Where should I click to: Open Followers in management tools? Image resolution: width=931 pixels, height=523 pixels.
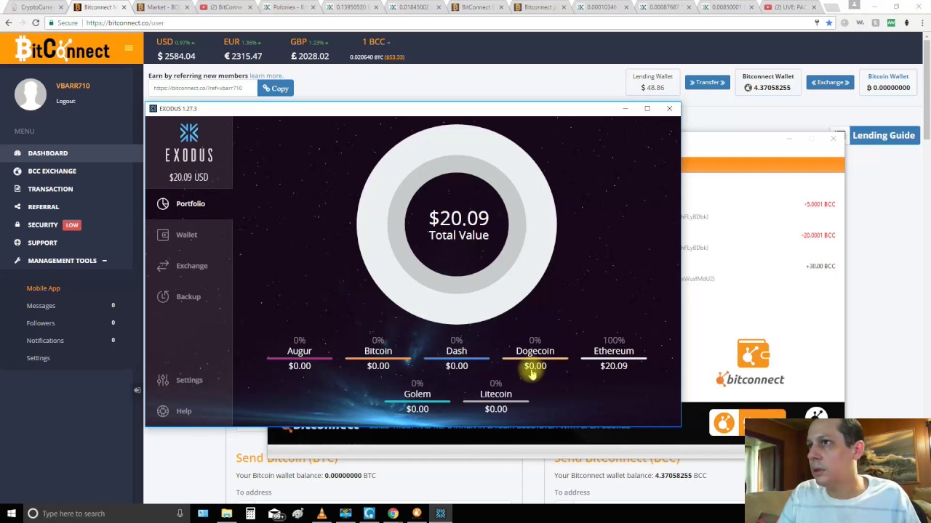point(41,323)
